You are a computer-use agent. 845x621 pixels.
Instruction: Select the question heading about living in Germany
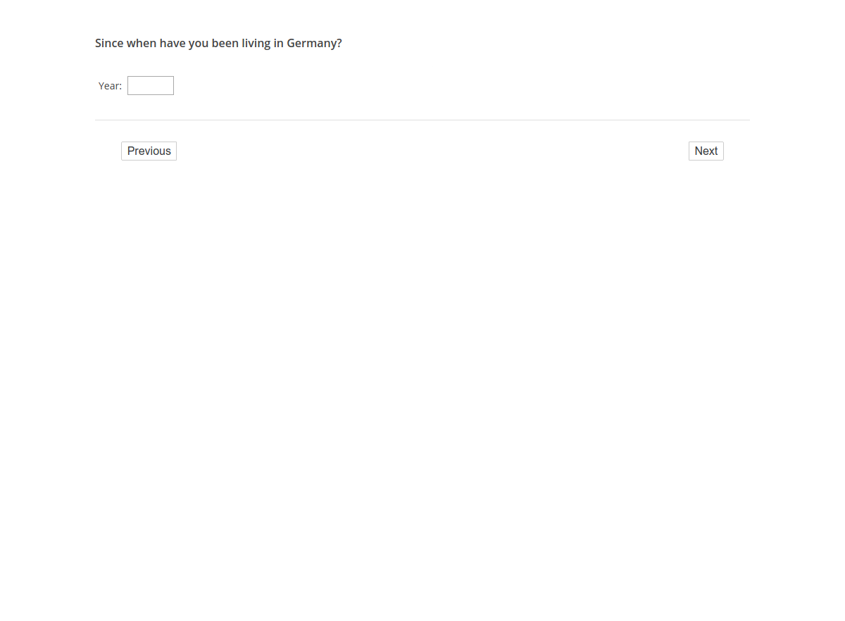[218, 44]
